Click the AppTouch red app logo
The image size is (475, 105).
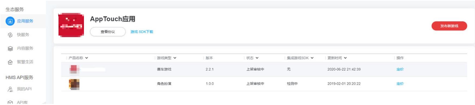click(x=71, y=25)
